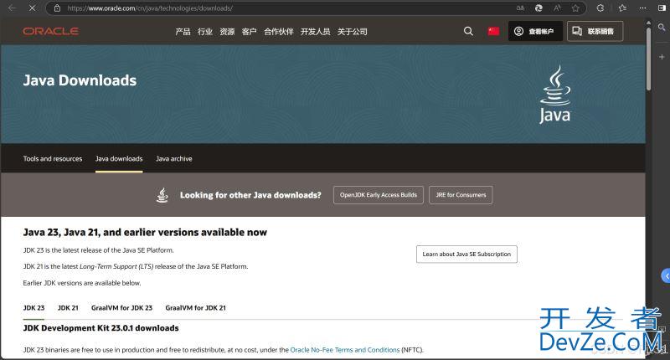670x360 pixels.
Task: Click 'JDK Development Kit 23.0.1 downloads' heading
Action: [x=100, y=328]
